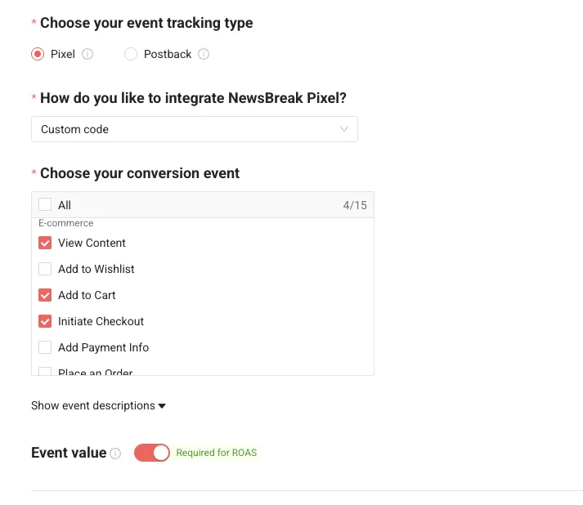This screenshot has height=505, width=583.
Task: Uncheck the View Content checkbox
Action: [45, 243]
